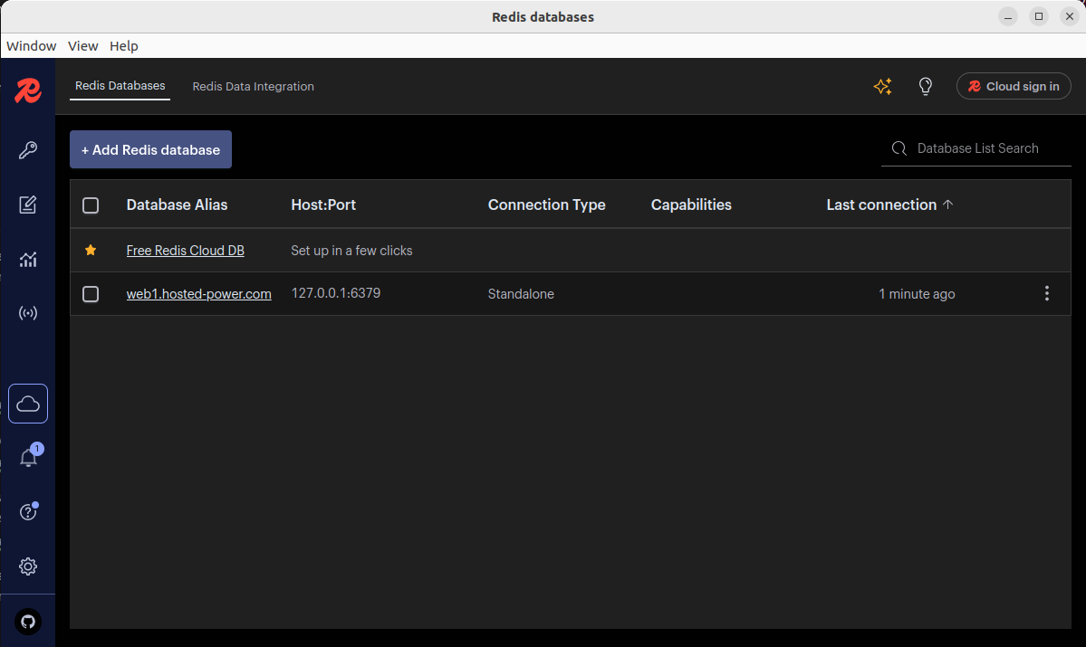This screenshot has width=1086, height=647.
Task: Click the '1 minute ago' last connection cell
Action: (x=917, y=294)
